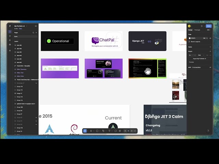219x164 pixels.
Task: Select the Operational status thumbnail on canvas
Action: point(60,41)
